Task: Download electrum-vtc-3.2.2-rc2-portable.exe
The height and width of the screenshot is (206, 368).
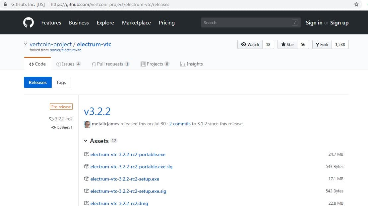Action: tap(128, 154)
